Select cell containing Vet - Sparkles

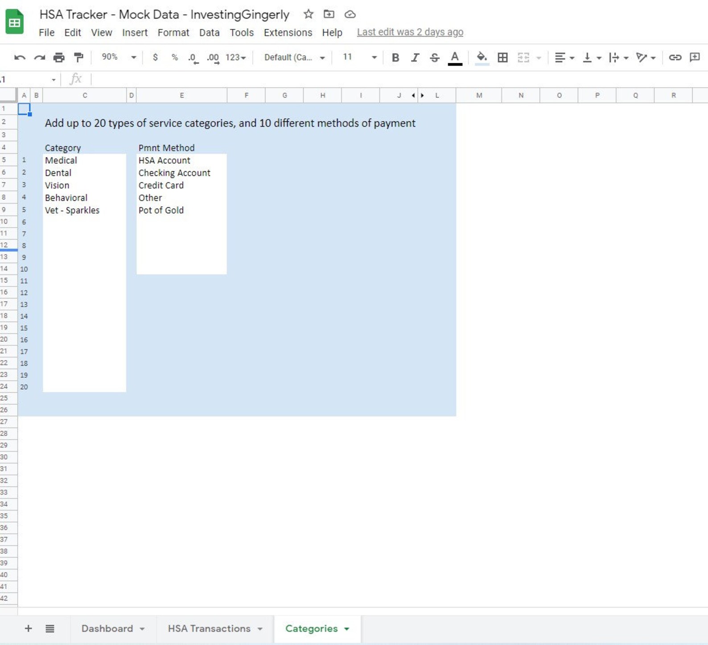pos(84,210)
